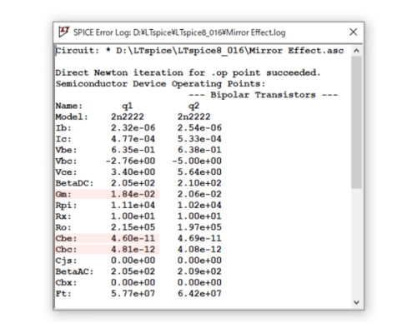Viewport: 417px width, 333px height.
Task: Click the highlighted Gm row value 1.84e-02
Action: click(x=133, y=194)
